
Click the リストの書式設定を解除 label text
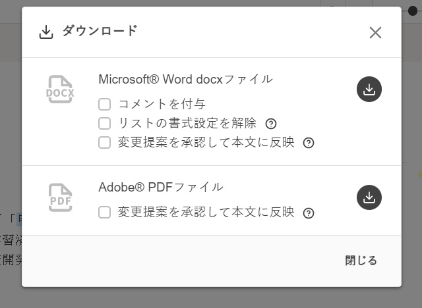(x=187, y=123)
